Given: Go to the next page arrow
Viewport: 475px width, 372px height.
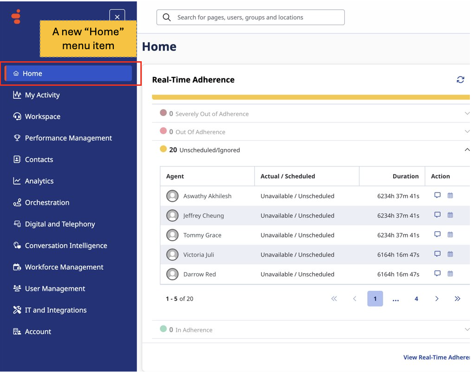Looking at the screenshot, I should tap(436, 299).
